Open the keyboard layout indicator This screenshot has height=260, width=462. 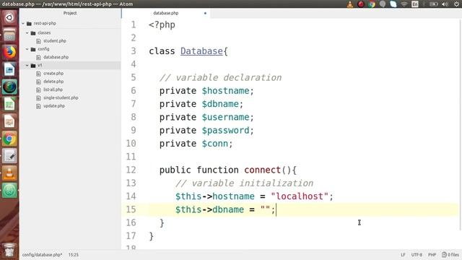[415, 4]
